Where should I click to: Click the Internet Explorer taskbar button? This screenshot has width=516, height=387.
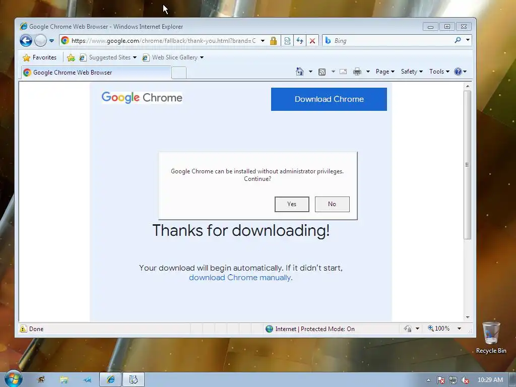pyautogui.click(x=110, y=380)
